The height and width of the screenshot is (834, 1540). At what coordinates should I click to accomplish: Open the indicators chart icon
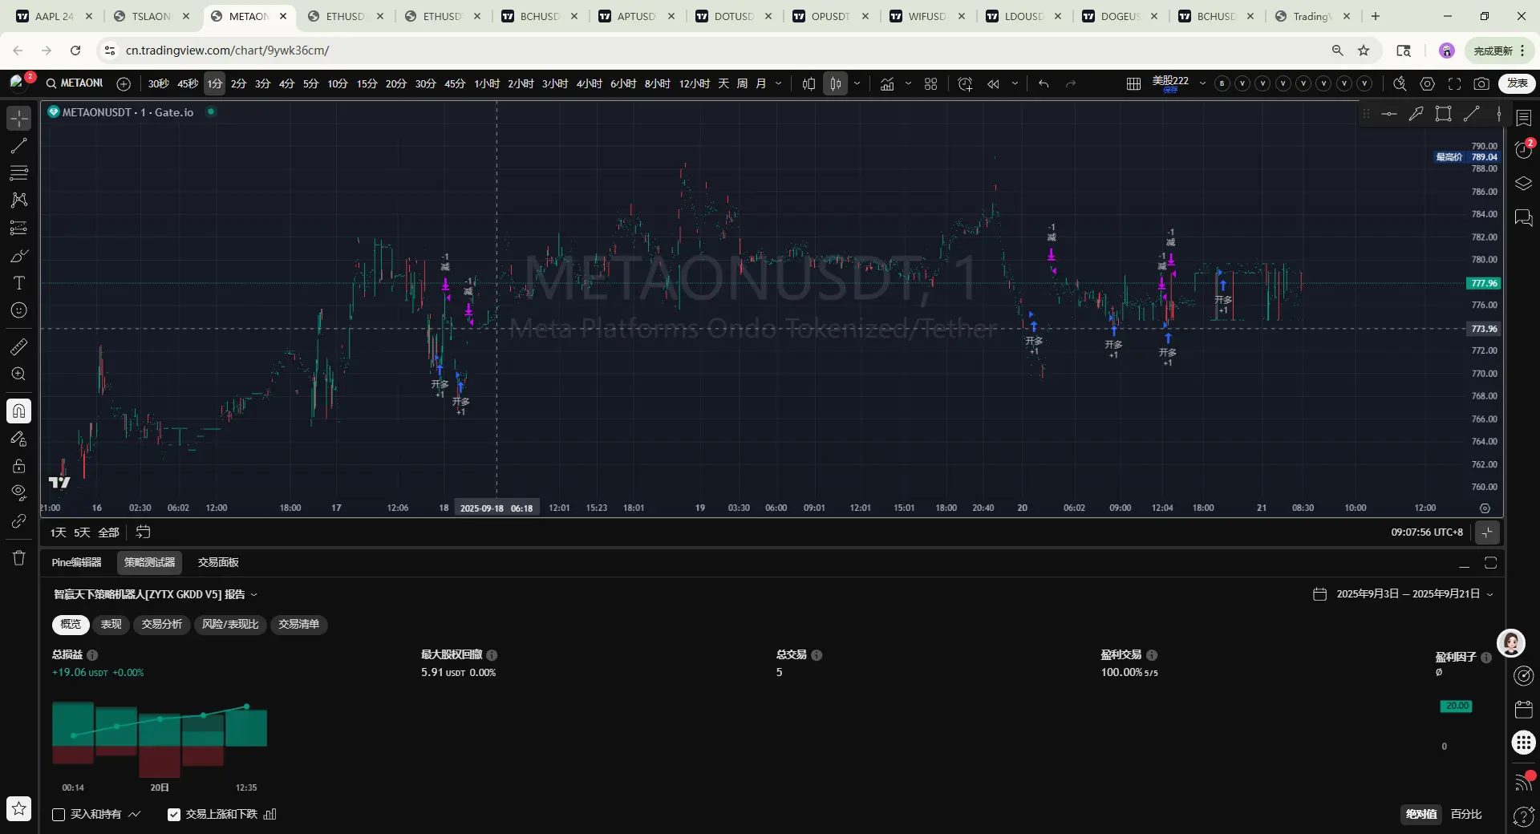[887, 83]
